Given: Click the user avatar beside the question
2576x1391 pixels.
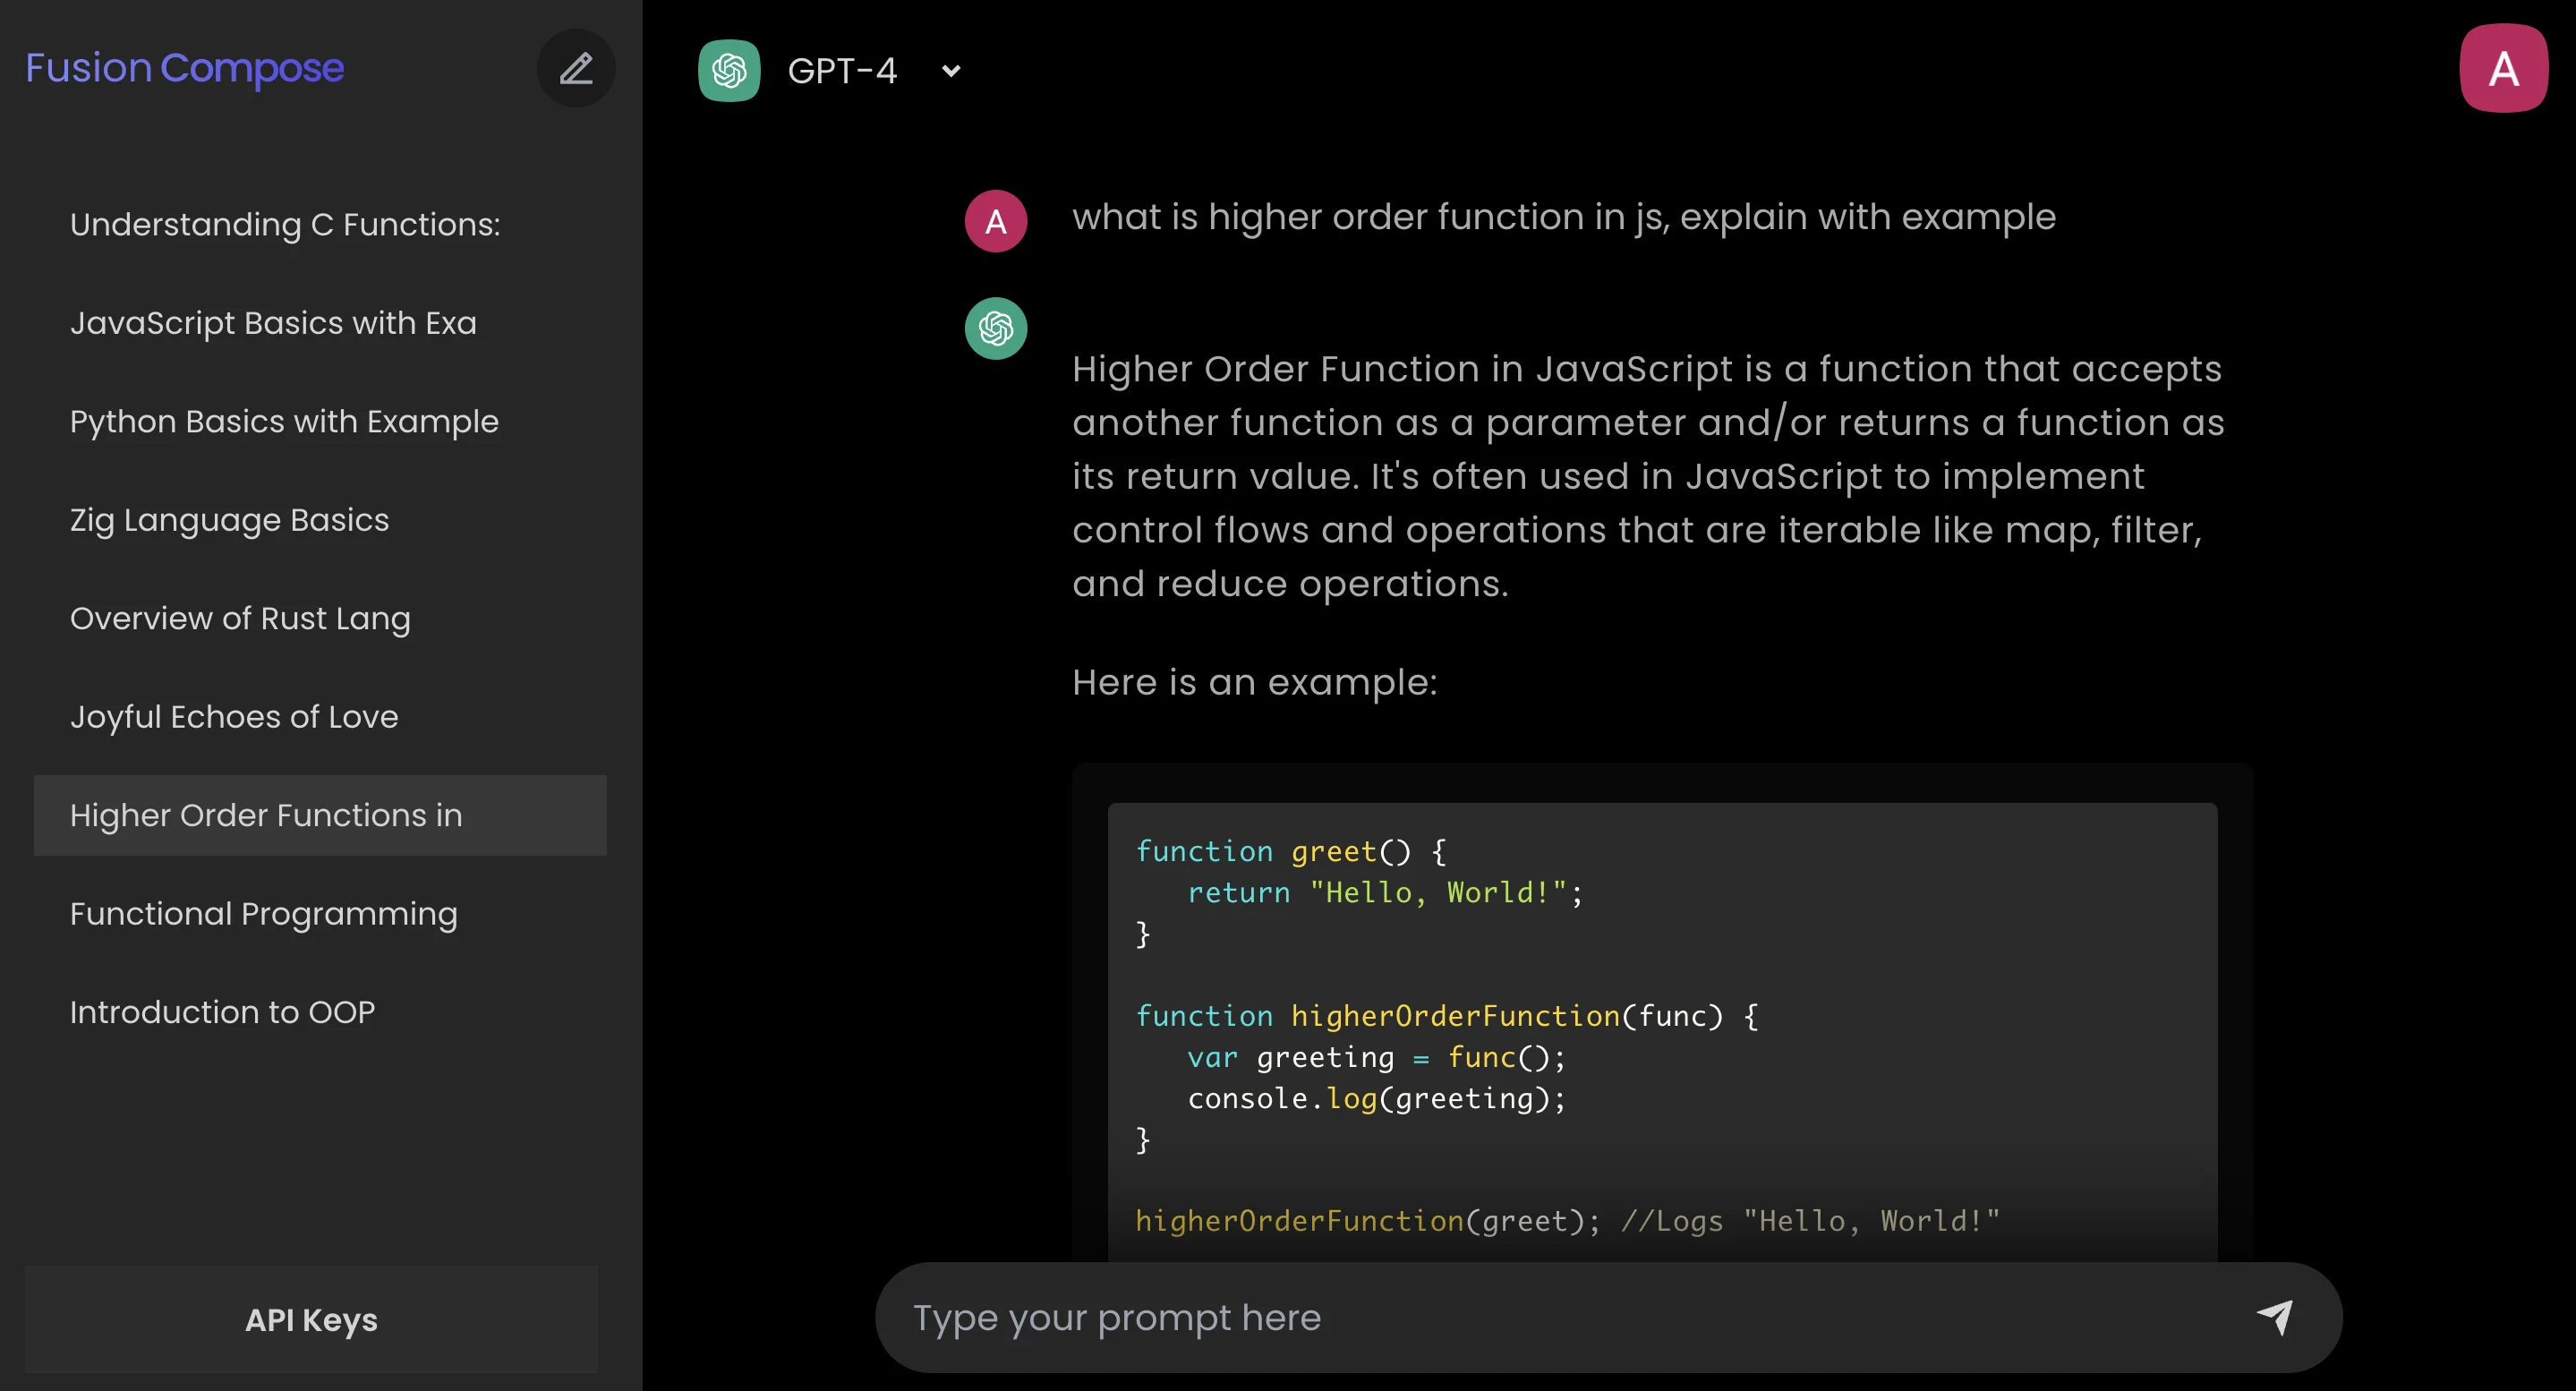Looking at the screenshot, I should [995, 221].
